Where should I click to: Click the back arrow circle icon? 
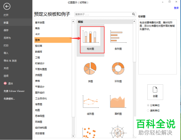coord(7,7)
